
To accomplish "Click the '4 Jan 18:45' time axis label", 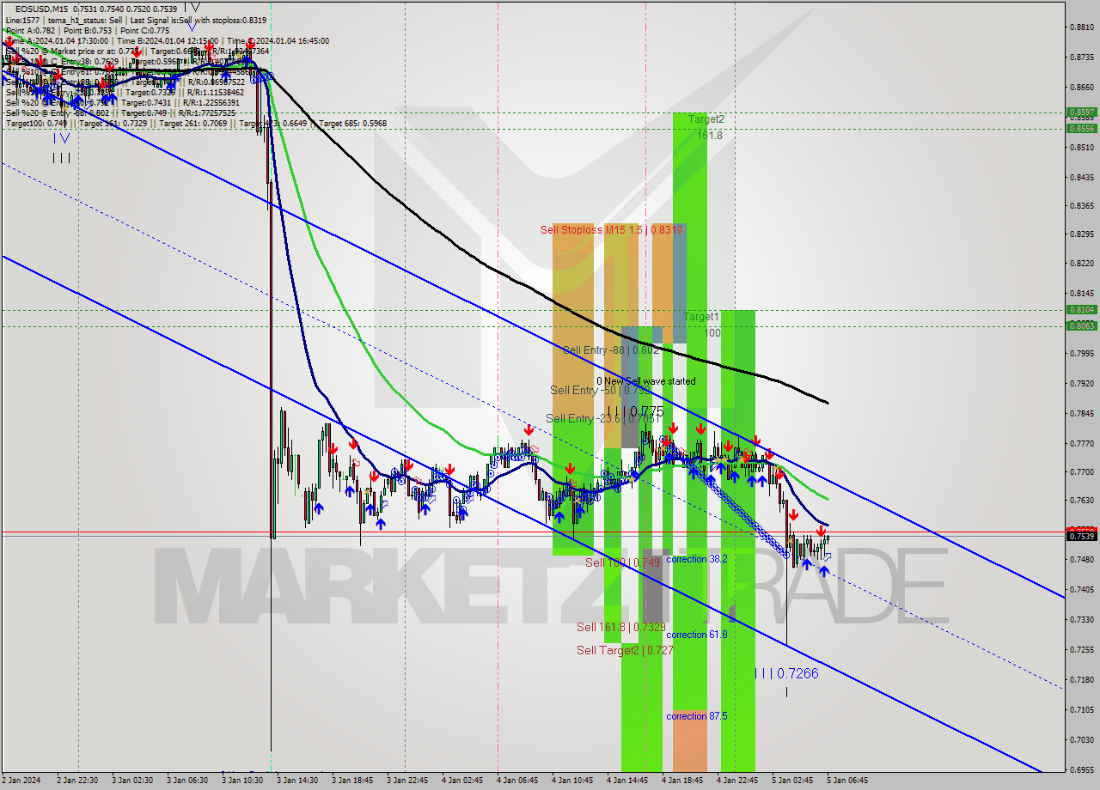I will (682, 781).
